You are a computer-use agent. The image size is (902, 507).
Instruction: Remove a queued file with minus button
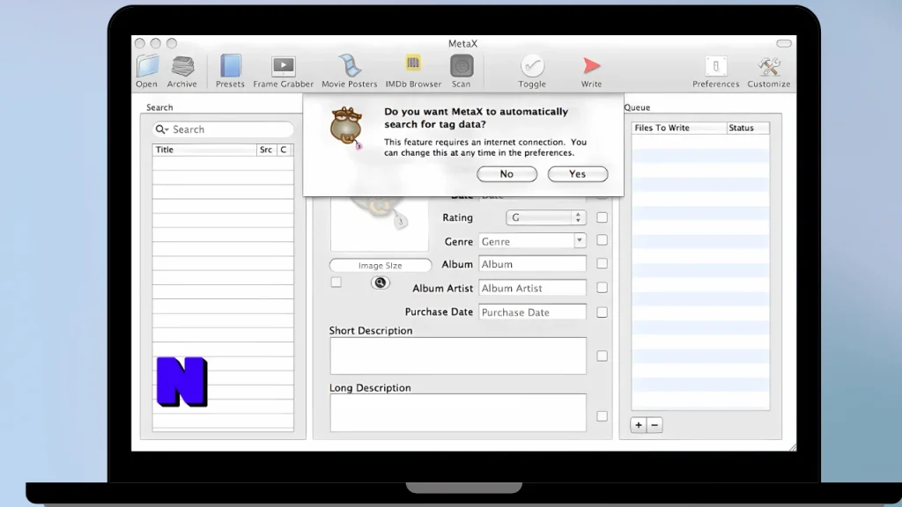654,425
